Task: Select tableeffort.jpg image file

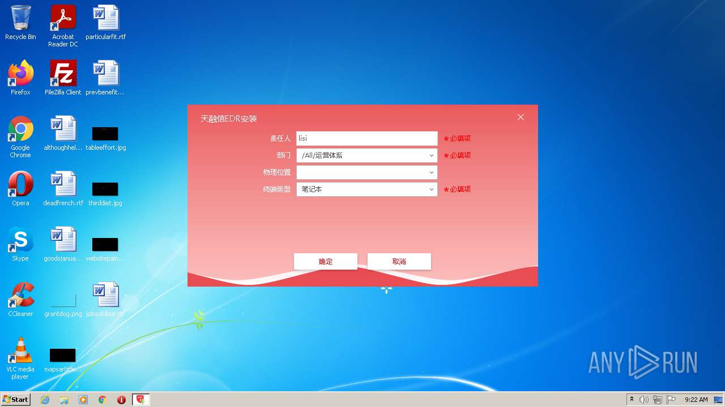Action: point(106,139)
